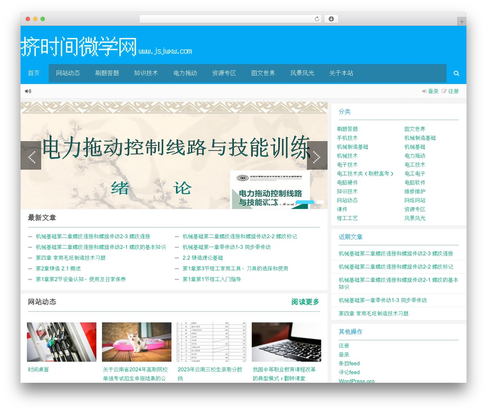Open the 风景风光 menu item

click(302, 73)
